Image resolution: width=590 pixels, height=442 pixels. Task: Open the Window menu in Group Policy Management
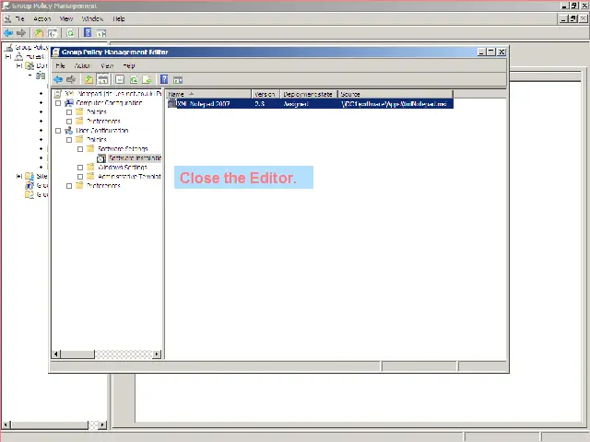(92, 18)
